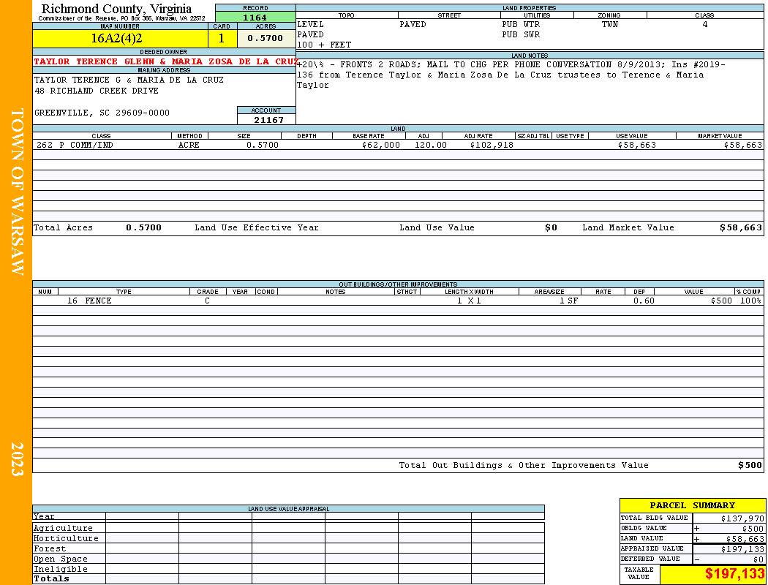Click the Base Rate column header

point(369,135)
